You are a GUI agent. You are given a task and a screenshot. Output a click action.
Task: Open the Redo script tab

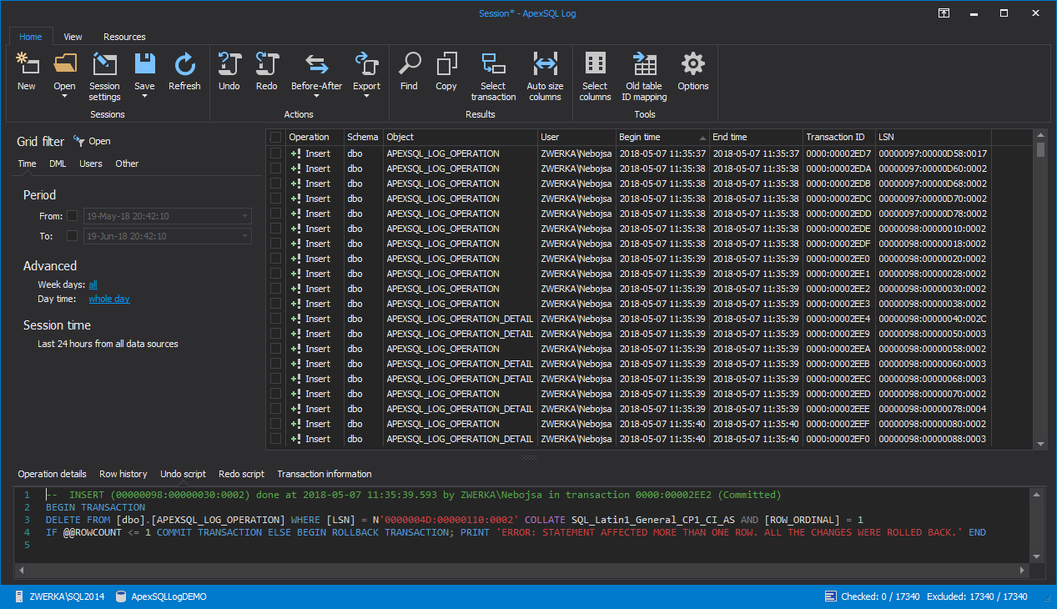point(241,474)
